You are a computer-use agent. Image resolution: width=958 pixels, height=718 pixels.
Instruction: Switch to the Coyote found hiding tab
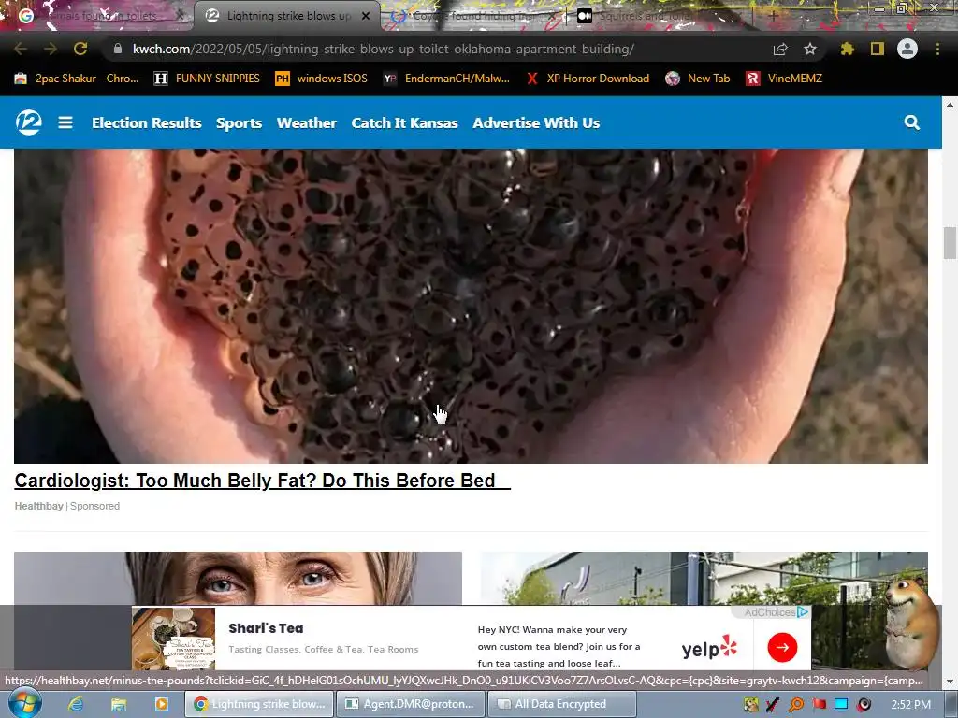[x=473, y=16]
